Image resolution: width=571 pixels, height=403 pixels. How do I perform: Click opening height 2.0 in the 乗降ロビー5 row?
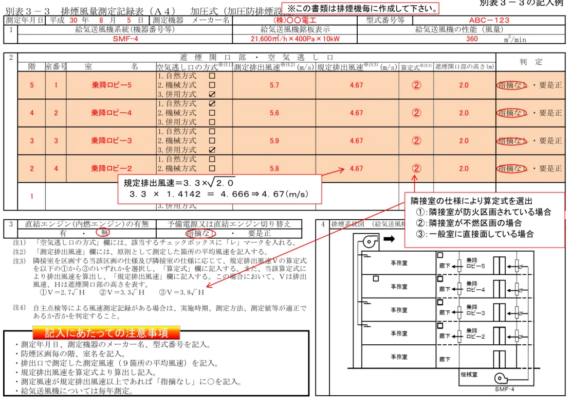tap(464, 85)
